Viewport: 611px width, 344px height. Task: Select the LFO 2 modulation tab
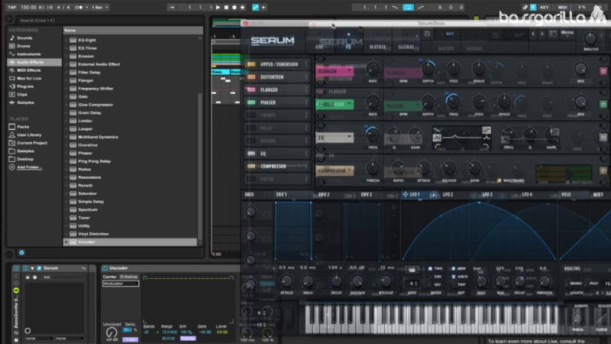tap(448, 194)
